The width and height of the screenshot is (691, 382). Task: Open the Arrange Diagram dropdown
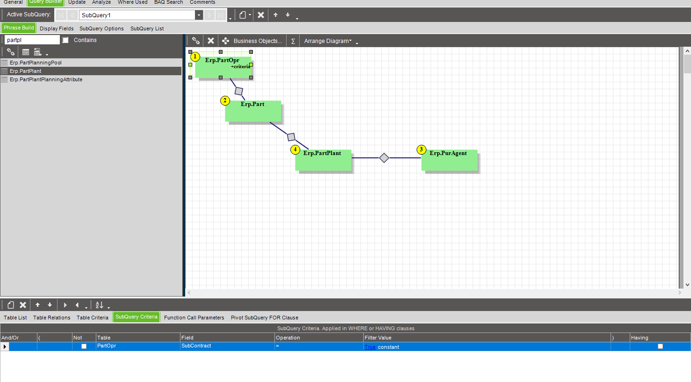pyautogui.click(x=328, y=41)
